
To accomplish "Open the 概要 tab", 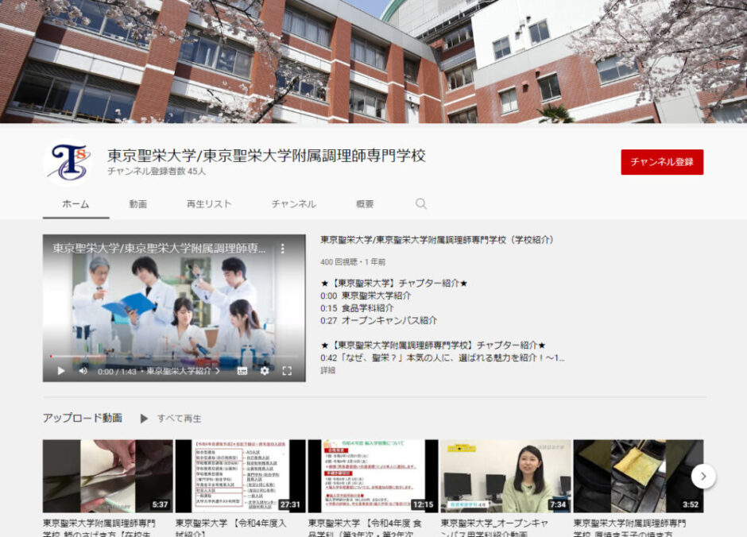I will [365, 204].
